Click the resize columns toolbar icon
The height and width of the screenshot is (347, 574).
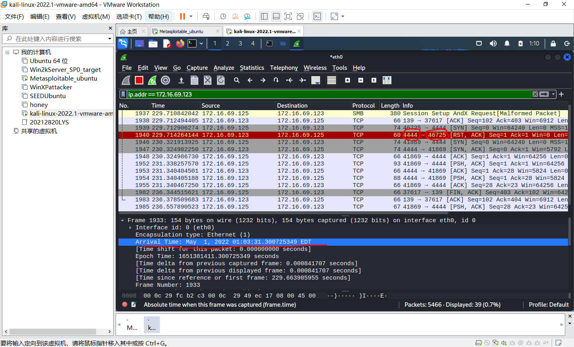pos(387,80)
